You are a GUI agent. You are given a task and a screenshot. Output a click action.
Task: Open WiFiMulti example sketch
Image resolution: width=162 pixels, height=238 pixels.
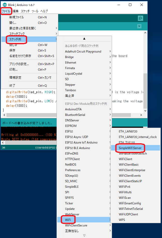[135, 192]
